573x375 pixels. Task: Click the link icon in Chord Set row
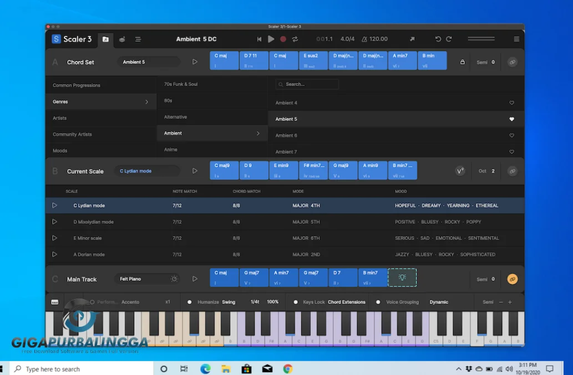click(513, 62)
